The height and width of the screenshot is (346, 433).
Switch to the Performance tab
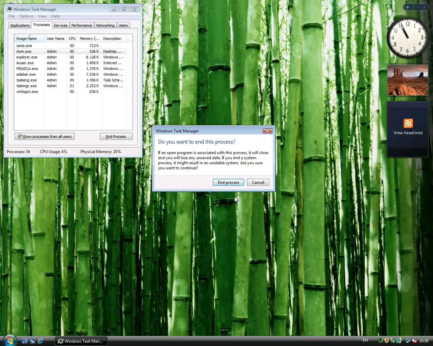pos(82,25)
